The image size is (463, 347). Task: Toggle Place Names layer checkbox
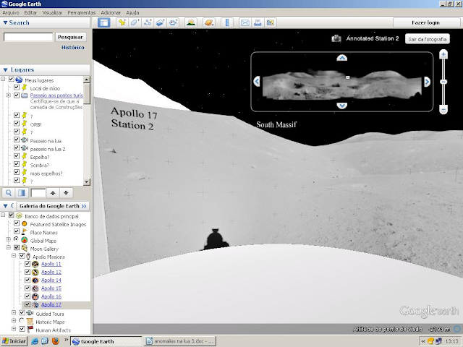pyautogui.click(x=17, y=231)
